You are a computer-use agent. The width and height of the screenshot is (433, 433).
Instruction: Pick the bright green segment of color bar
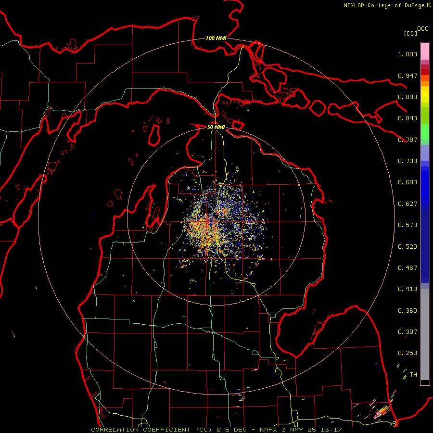tap(425, 131)
